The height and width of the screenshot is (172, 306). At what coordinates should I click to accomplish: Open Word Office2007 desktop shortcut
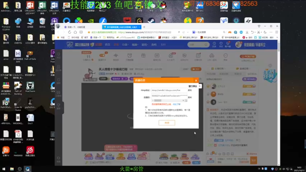54,8
